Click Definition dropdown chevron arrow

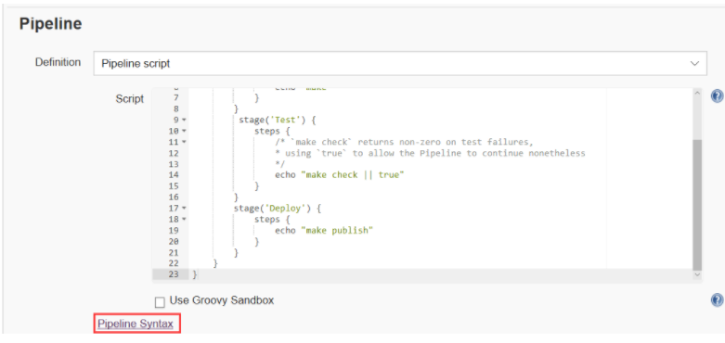(x=694, y=63)
